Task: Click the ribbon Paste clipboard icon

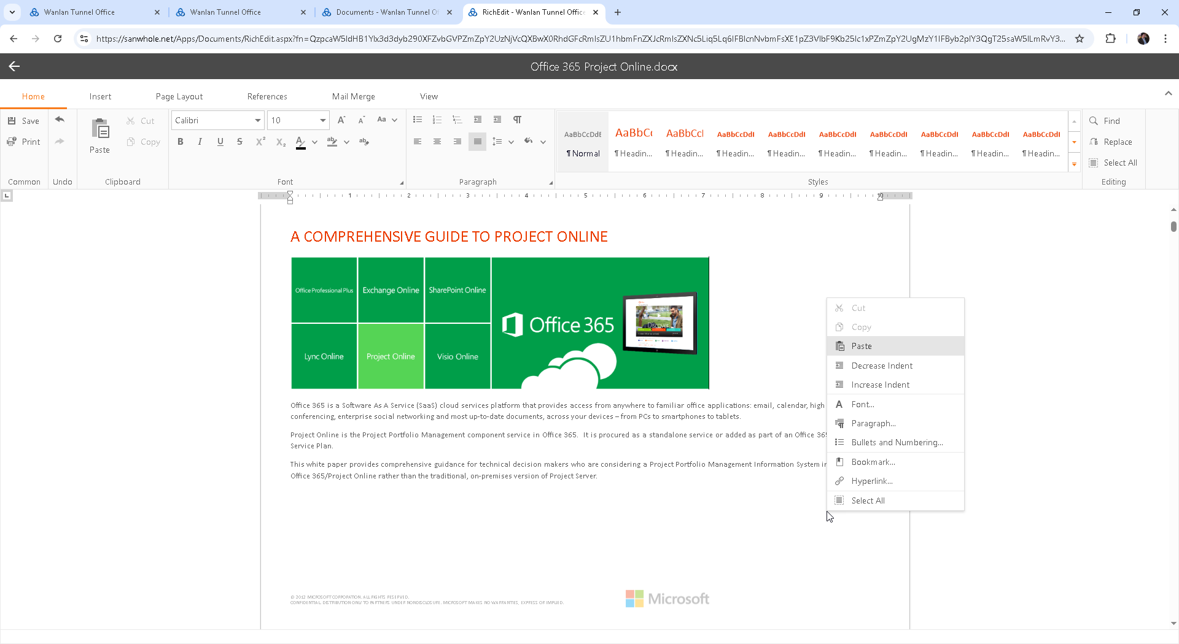Action: point(99,129)
